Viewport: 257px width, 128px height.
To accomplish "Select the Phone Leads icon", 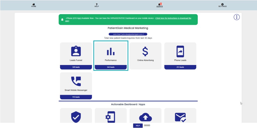I will point(180,52).
